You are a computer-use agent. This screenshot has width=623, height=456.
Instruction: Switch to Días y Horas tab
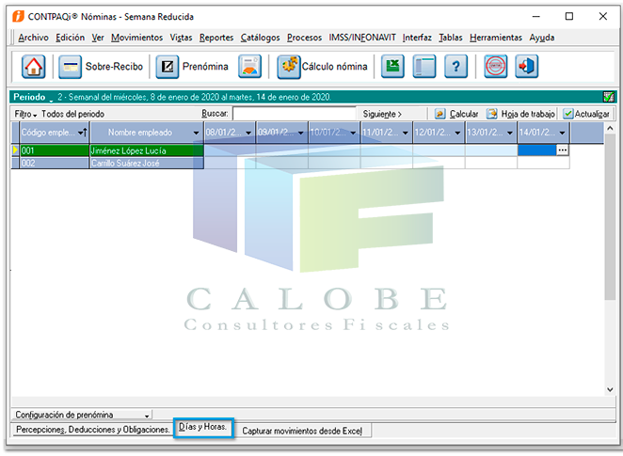click(x=202, y=428)
